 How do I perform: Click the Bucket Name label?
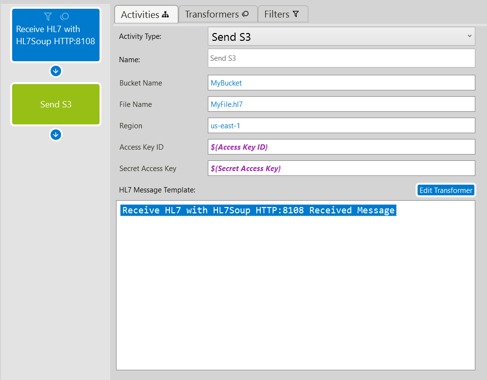(x=141, y=83)
